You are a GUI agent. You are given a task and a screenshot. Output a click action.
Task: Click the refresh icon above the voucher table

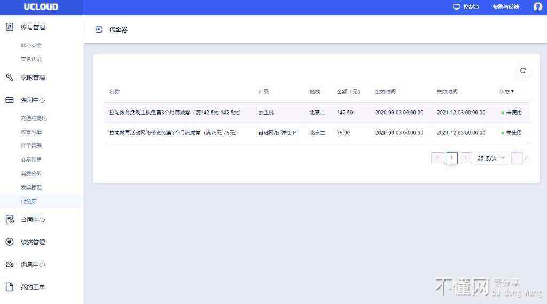pyautogui.click(x=522, y=70)
